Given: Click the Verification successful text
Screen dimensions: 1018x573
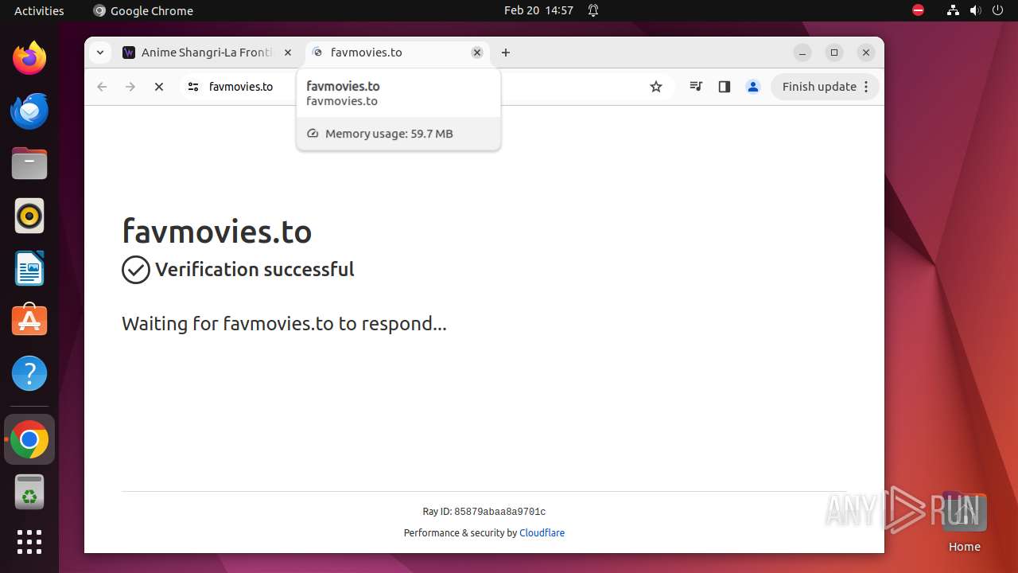Looking at the screenshot, I should [254, 270].
